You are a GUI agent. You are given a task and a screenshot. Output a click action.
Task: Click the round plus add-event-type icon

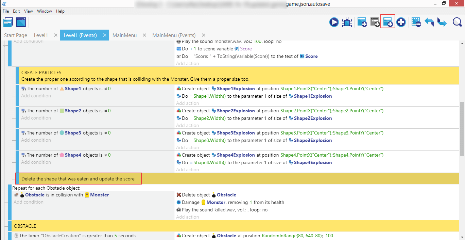coord(401,22)
